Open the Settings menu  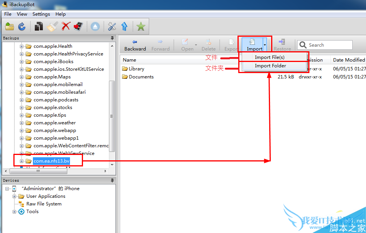(x=41, y=14)
